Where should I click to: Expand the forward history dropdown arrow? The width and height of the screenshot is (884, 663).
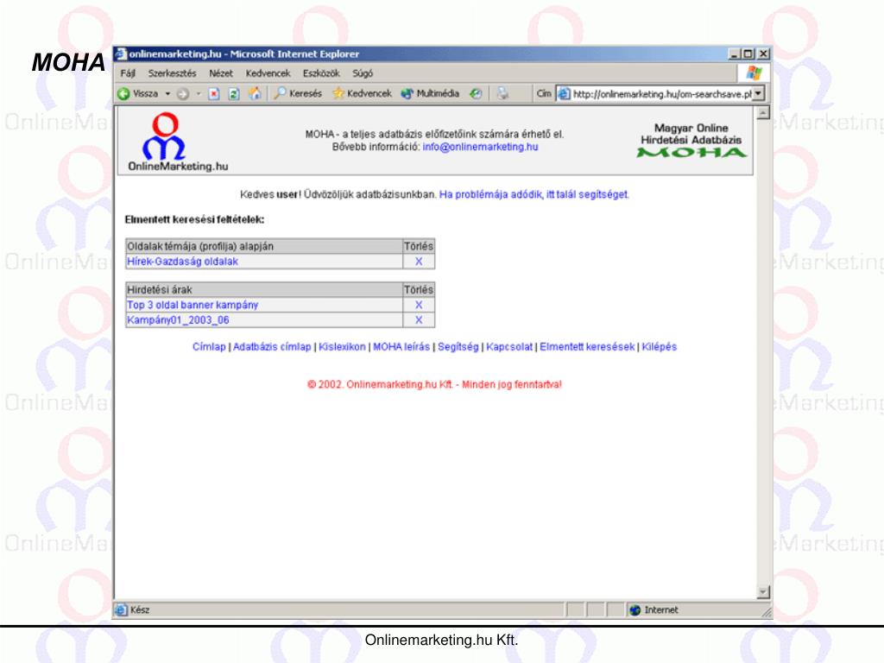tap(199, 94)
